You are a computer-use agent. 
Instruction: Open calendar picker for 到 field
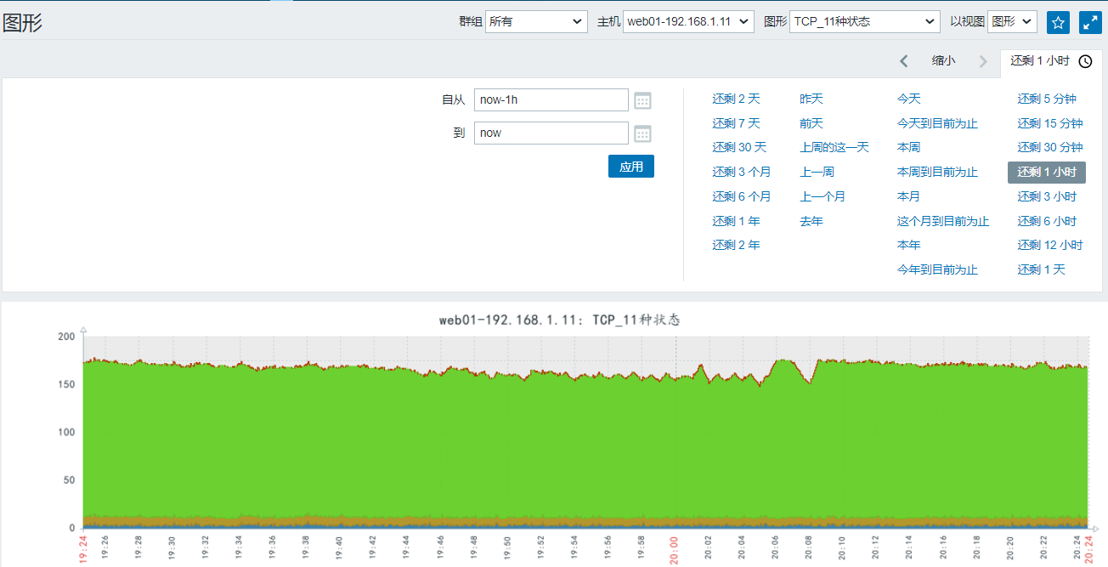coord(643,133)
